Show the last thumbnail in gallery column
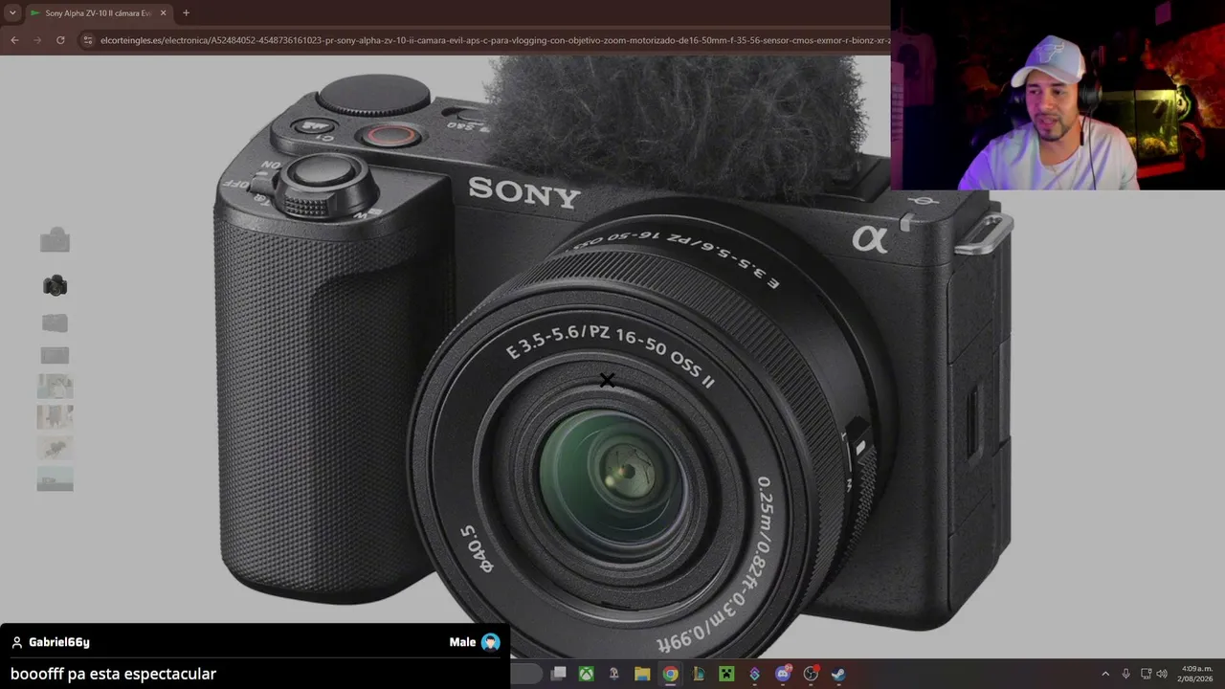 tap(55, 479)
